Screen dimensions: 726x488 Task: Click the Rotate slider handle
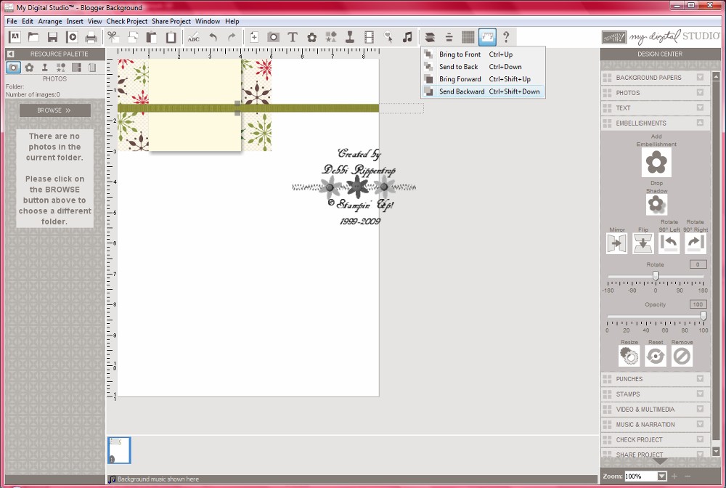coord(655,276)
